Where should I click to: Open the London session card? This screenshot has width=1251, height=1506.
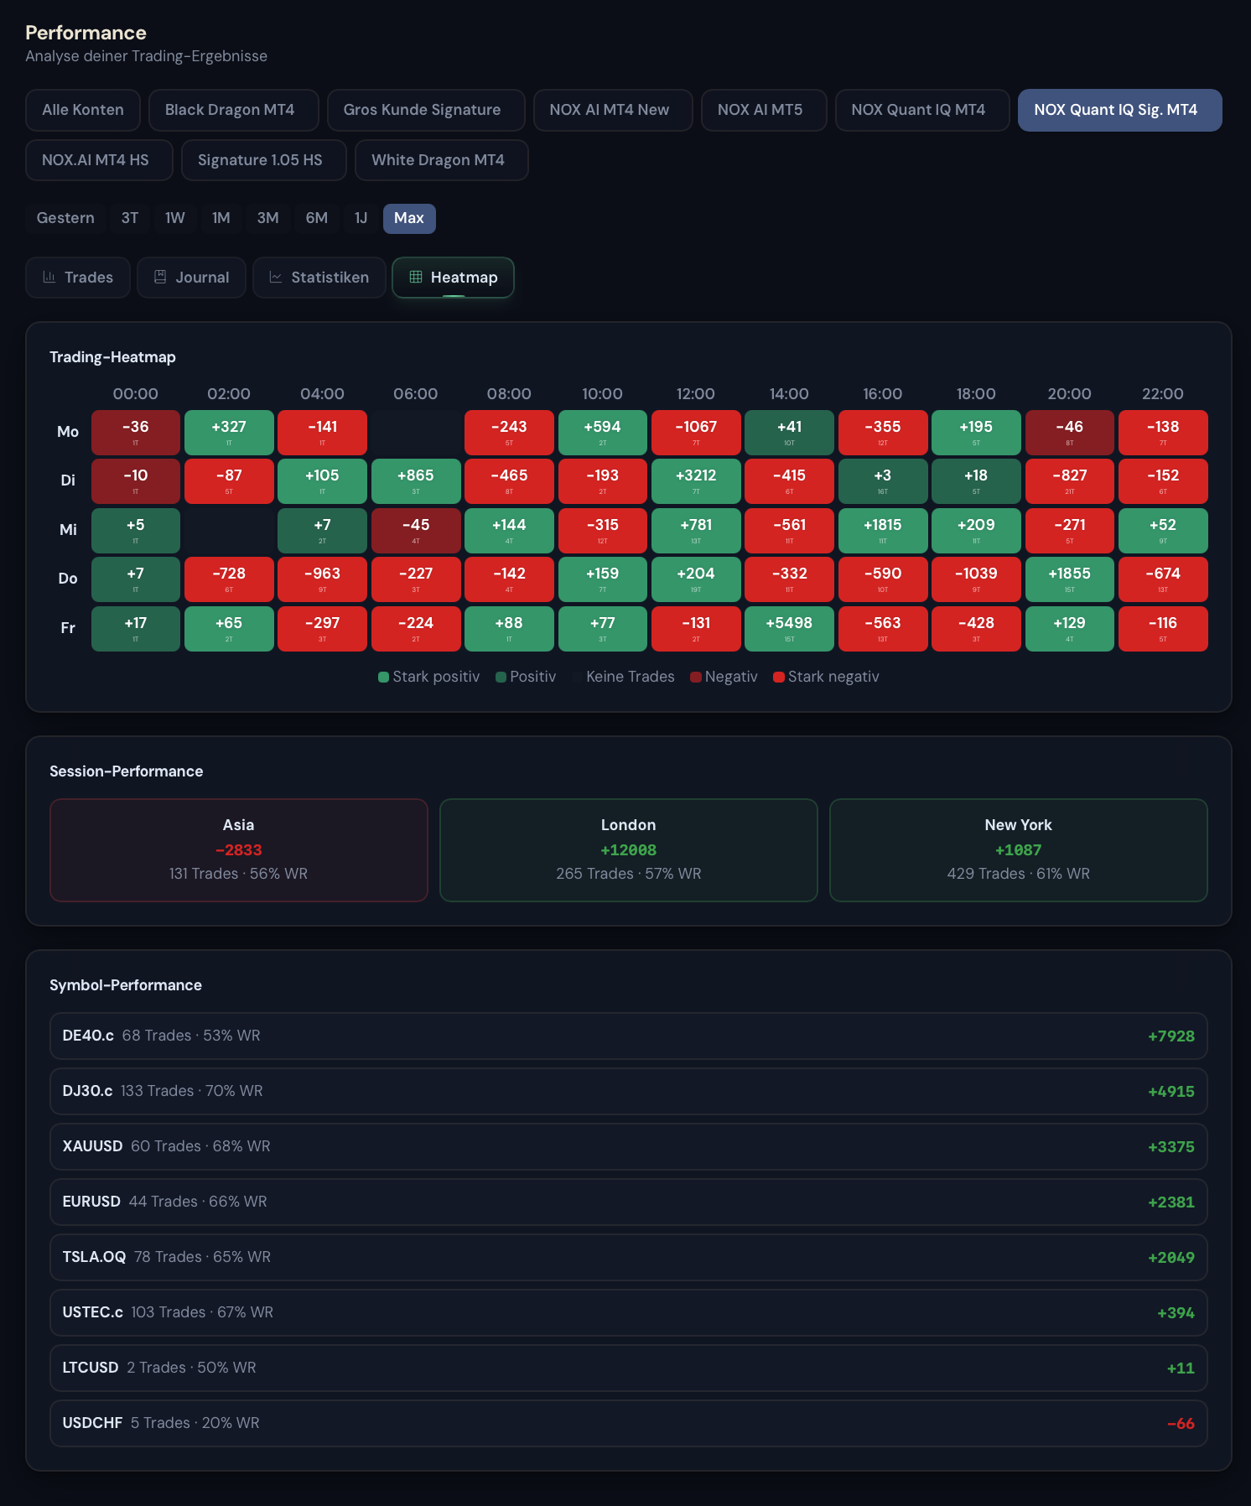tap(629, 850)
